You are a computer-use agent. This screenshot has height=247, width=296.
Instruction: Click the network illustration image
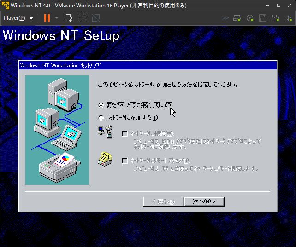point(57,130)
